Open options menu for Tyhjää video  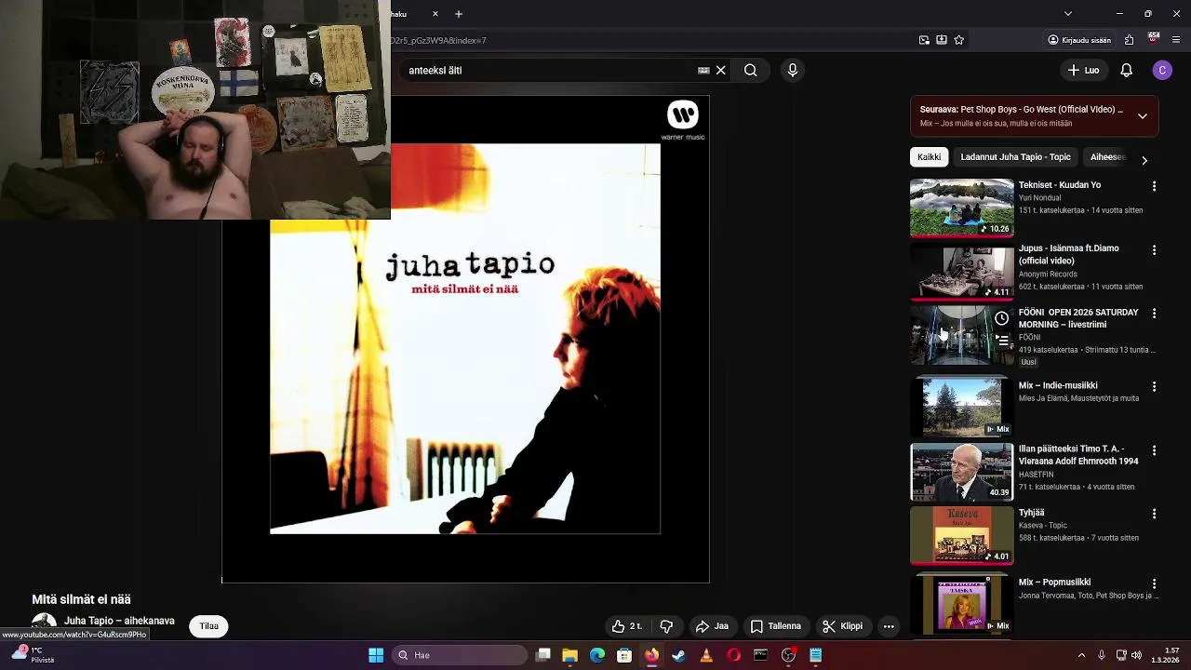click(1154, 514)
